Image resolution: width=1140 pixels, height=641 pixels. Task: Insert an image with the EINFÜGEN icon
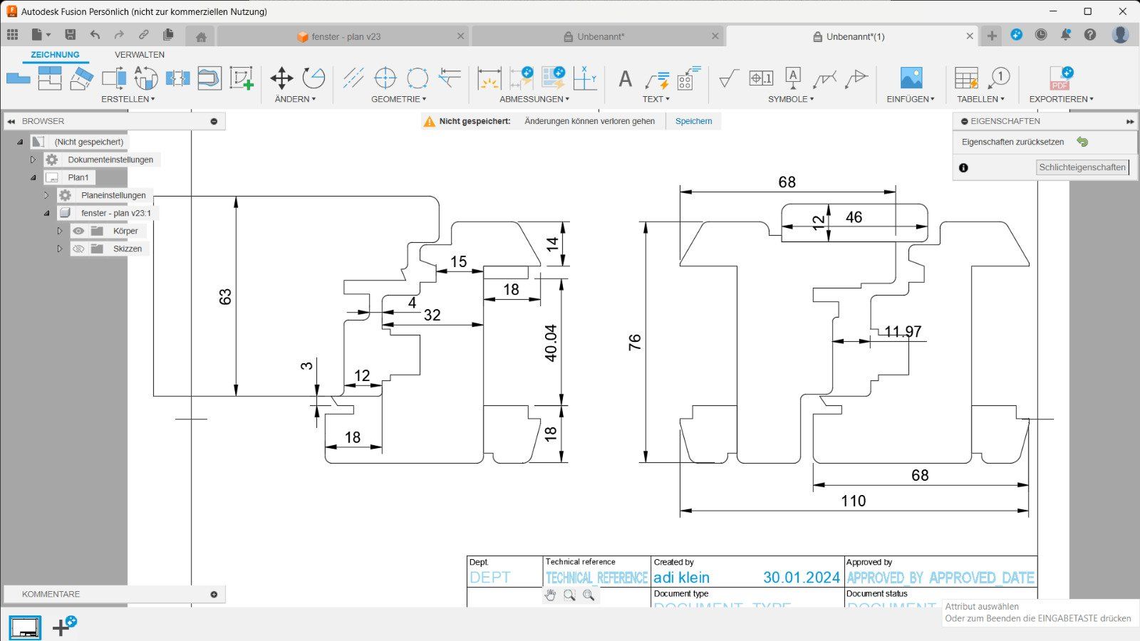coord(911,78)
